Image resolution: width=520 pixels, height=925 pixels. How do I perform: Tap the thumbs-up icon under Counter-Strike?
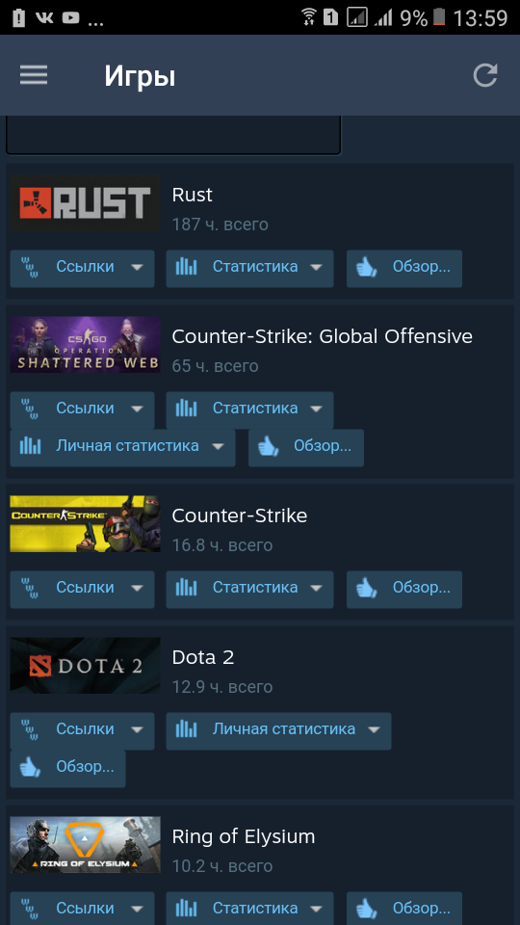(x=367, y=589)
